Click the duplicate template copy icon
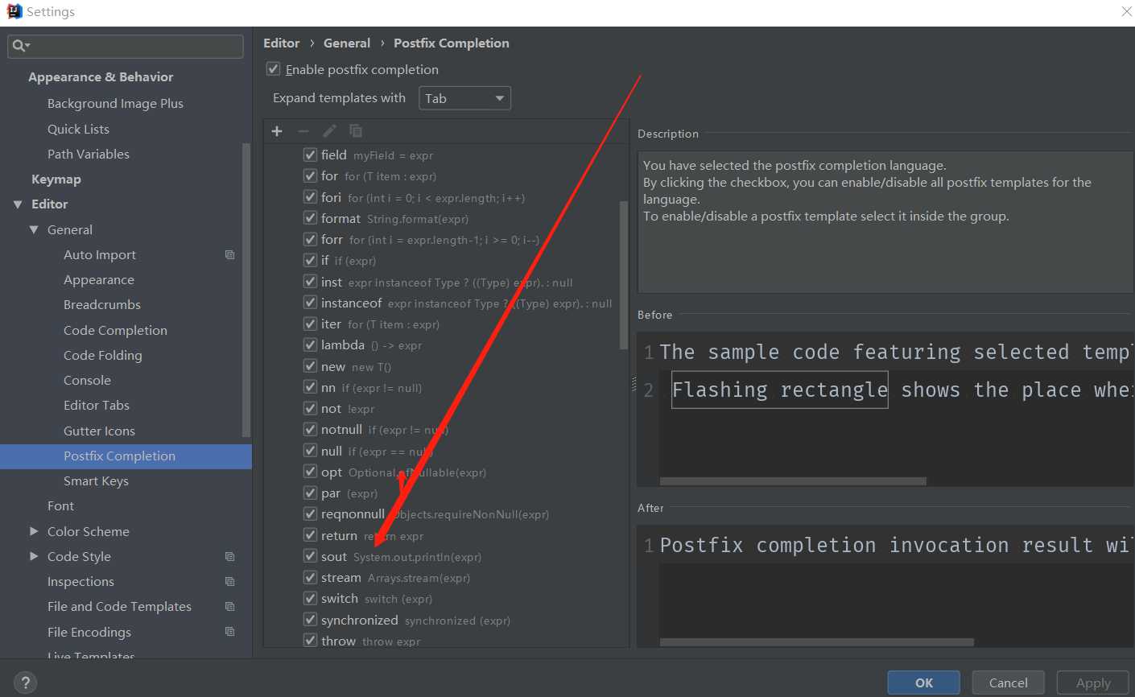Screen dimensions: 1135x697 [355, 131]
